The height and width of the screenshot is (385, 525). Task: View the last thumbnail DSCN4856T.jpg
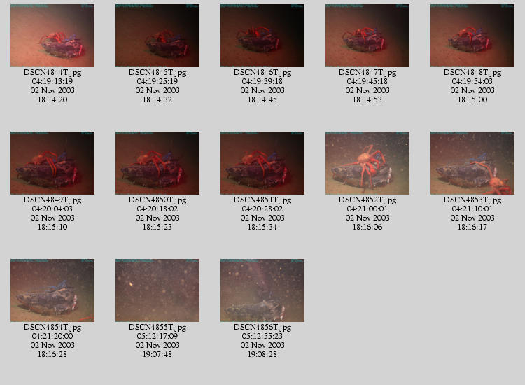point(262,290)
